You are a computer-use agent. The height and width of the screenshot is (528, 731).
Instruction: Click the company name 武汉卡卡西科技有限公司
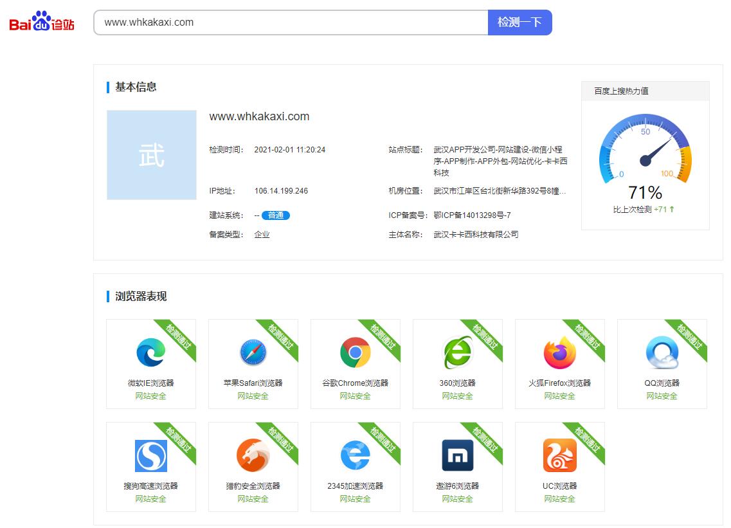tap(476, 234)
